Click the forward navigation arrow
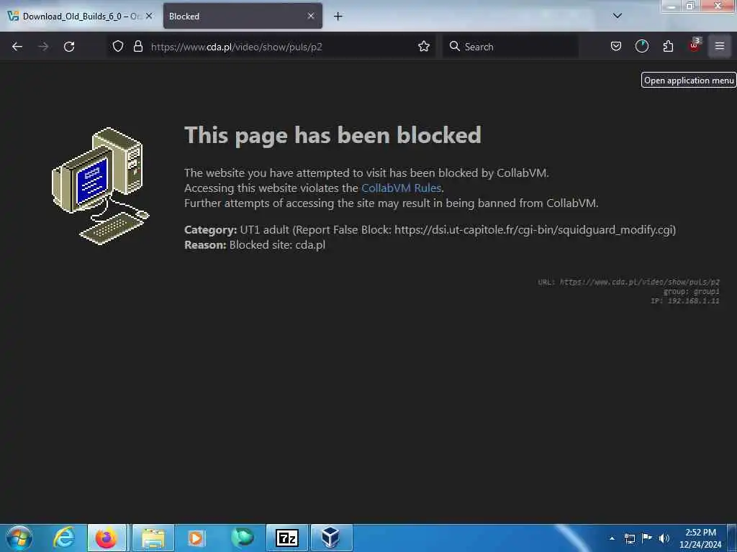The width and height of the screenshot is (737, 552). [43, 47]
